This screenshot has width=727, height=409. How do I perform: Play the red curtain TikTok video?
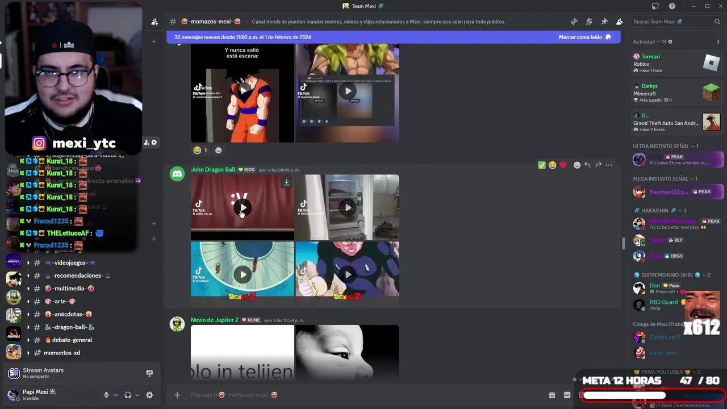(243, 207)
